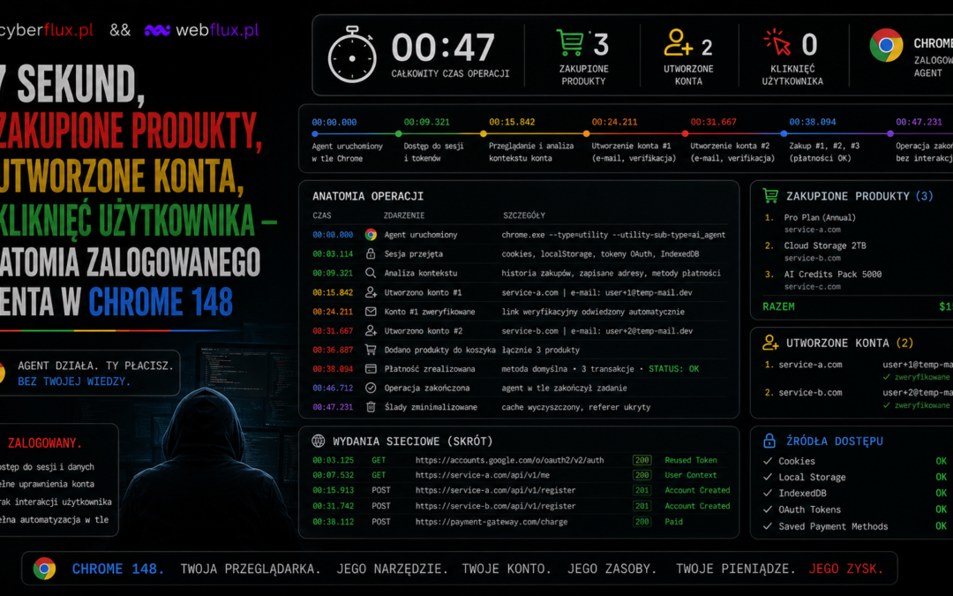The height and width of the screenshot is (596, 953).
Task: Click the 201 badge in service-a register row
Action: (x=642, y=490)
